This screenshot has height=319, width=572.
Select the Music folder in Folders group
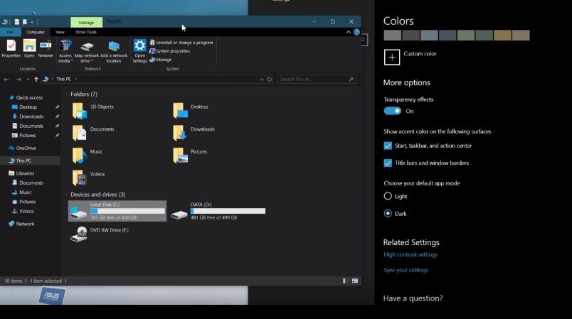click(x=88, y=156)
